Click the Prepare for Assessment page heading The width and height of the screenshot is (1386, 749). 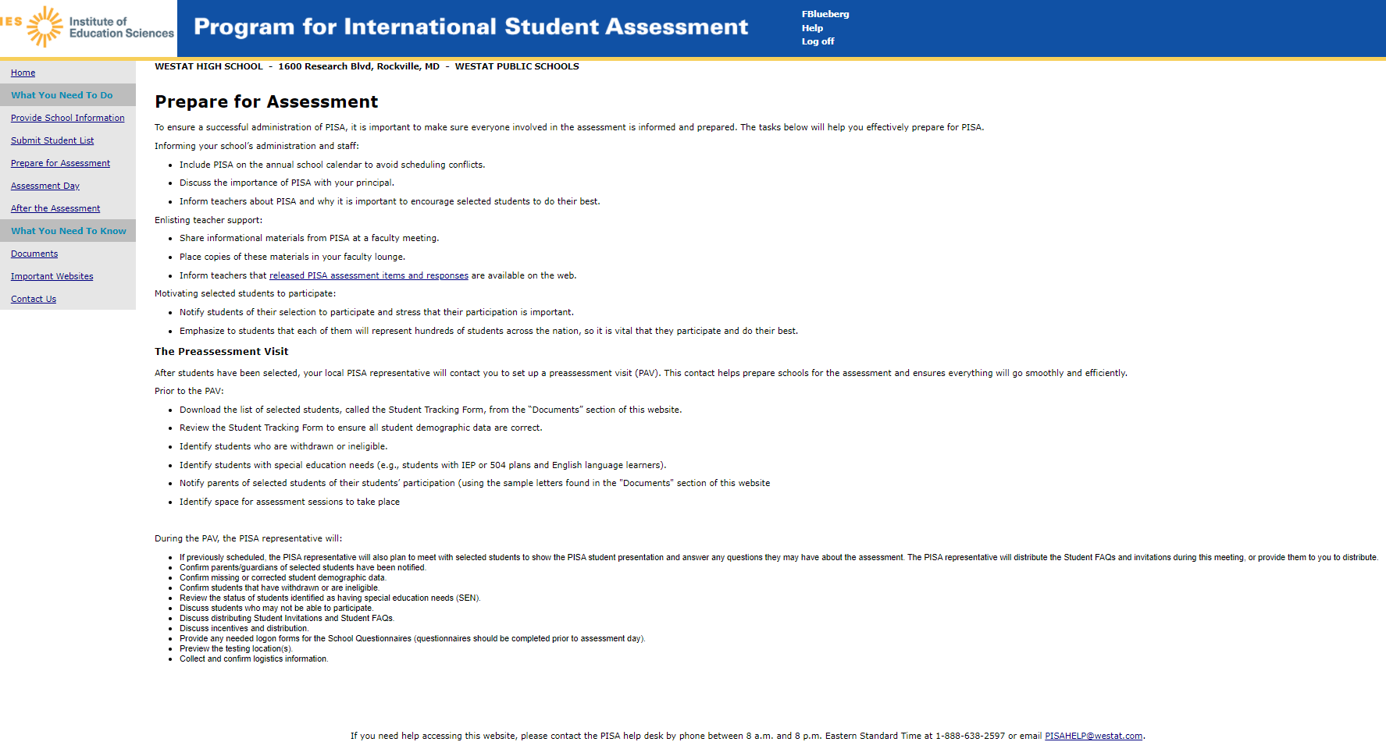266,102
